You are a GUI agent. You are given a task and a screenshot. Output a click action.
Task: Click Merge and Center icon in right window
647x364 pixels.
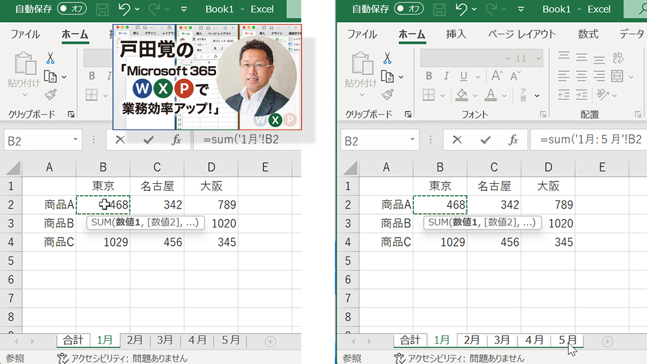pyautogui.click(x=617, y=76)
